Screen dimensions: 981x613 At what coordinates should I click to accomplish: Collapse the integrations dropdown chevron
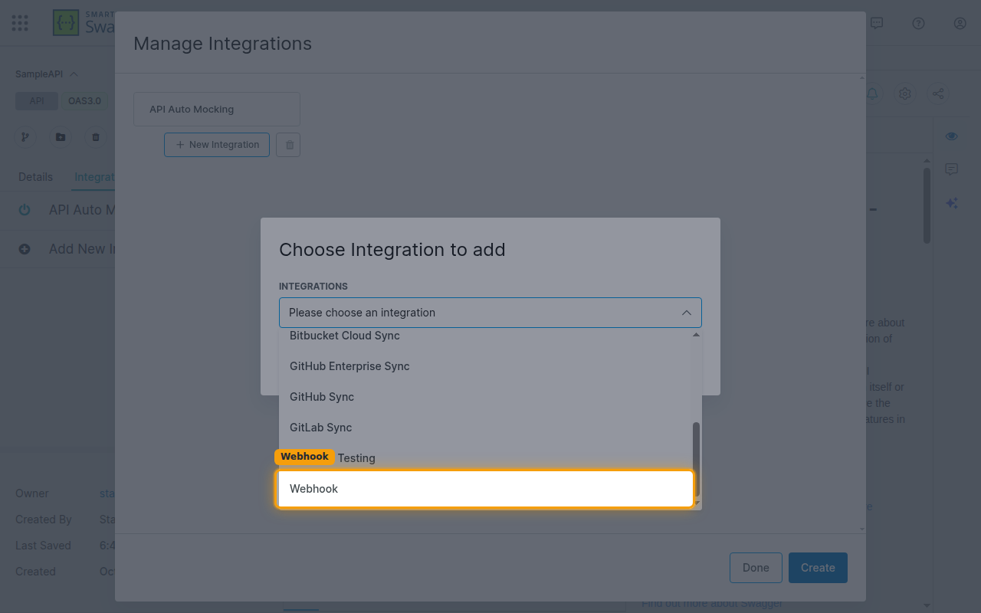[687, 313]
